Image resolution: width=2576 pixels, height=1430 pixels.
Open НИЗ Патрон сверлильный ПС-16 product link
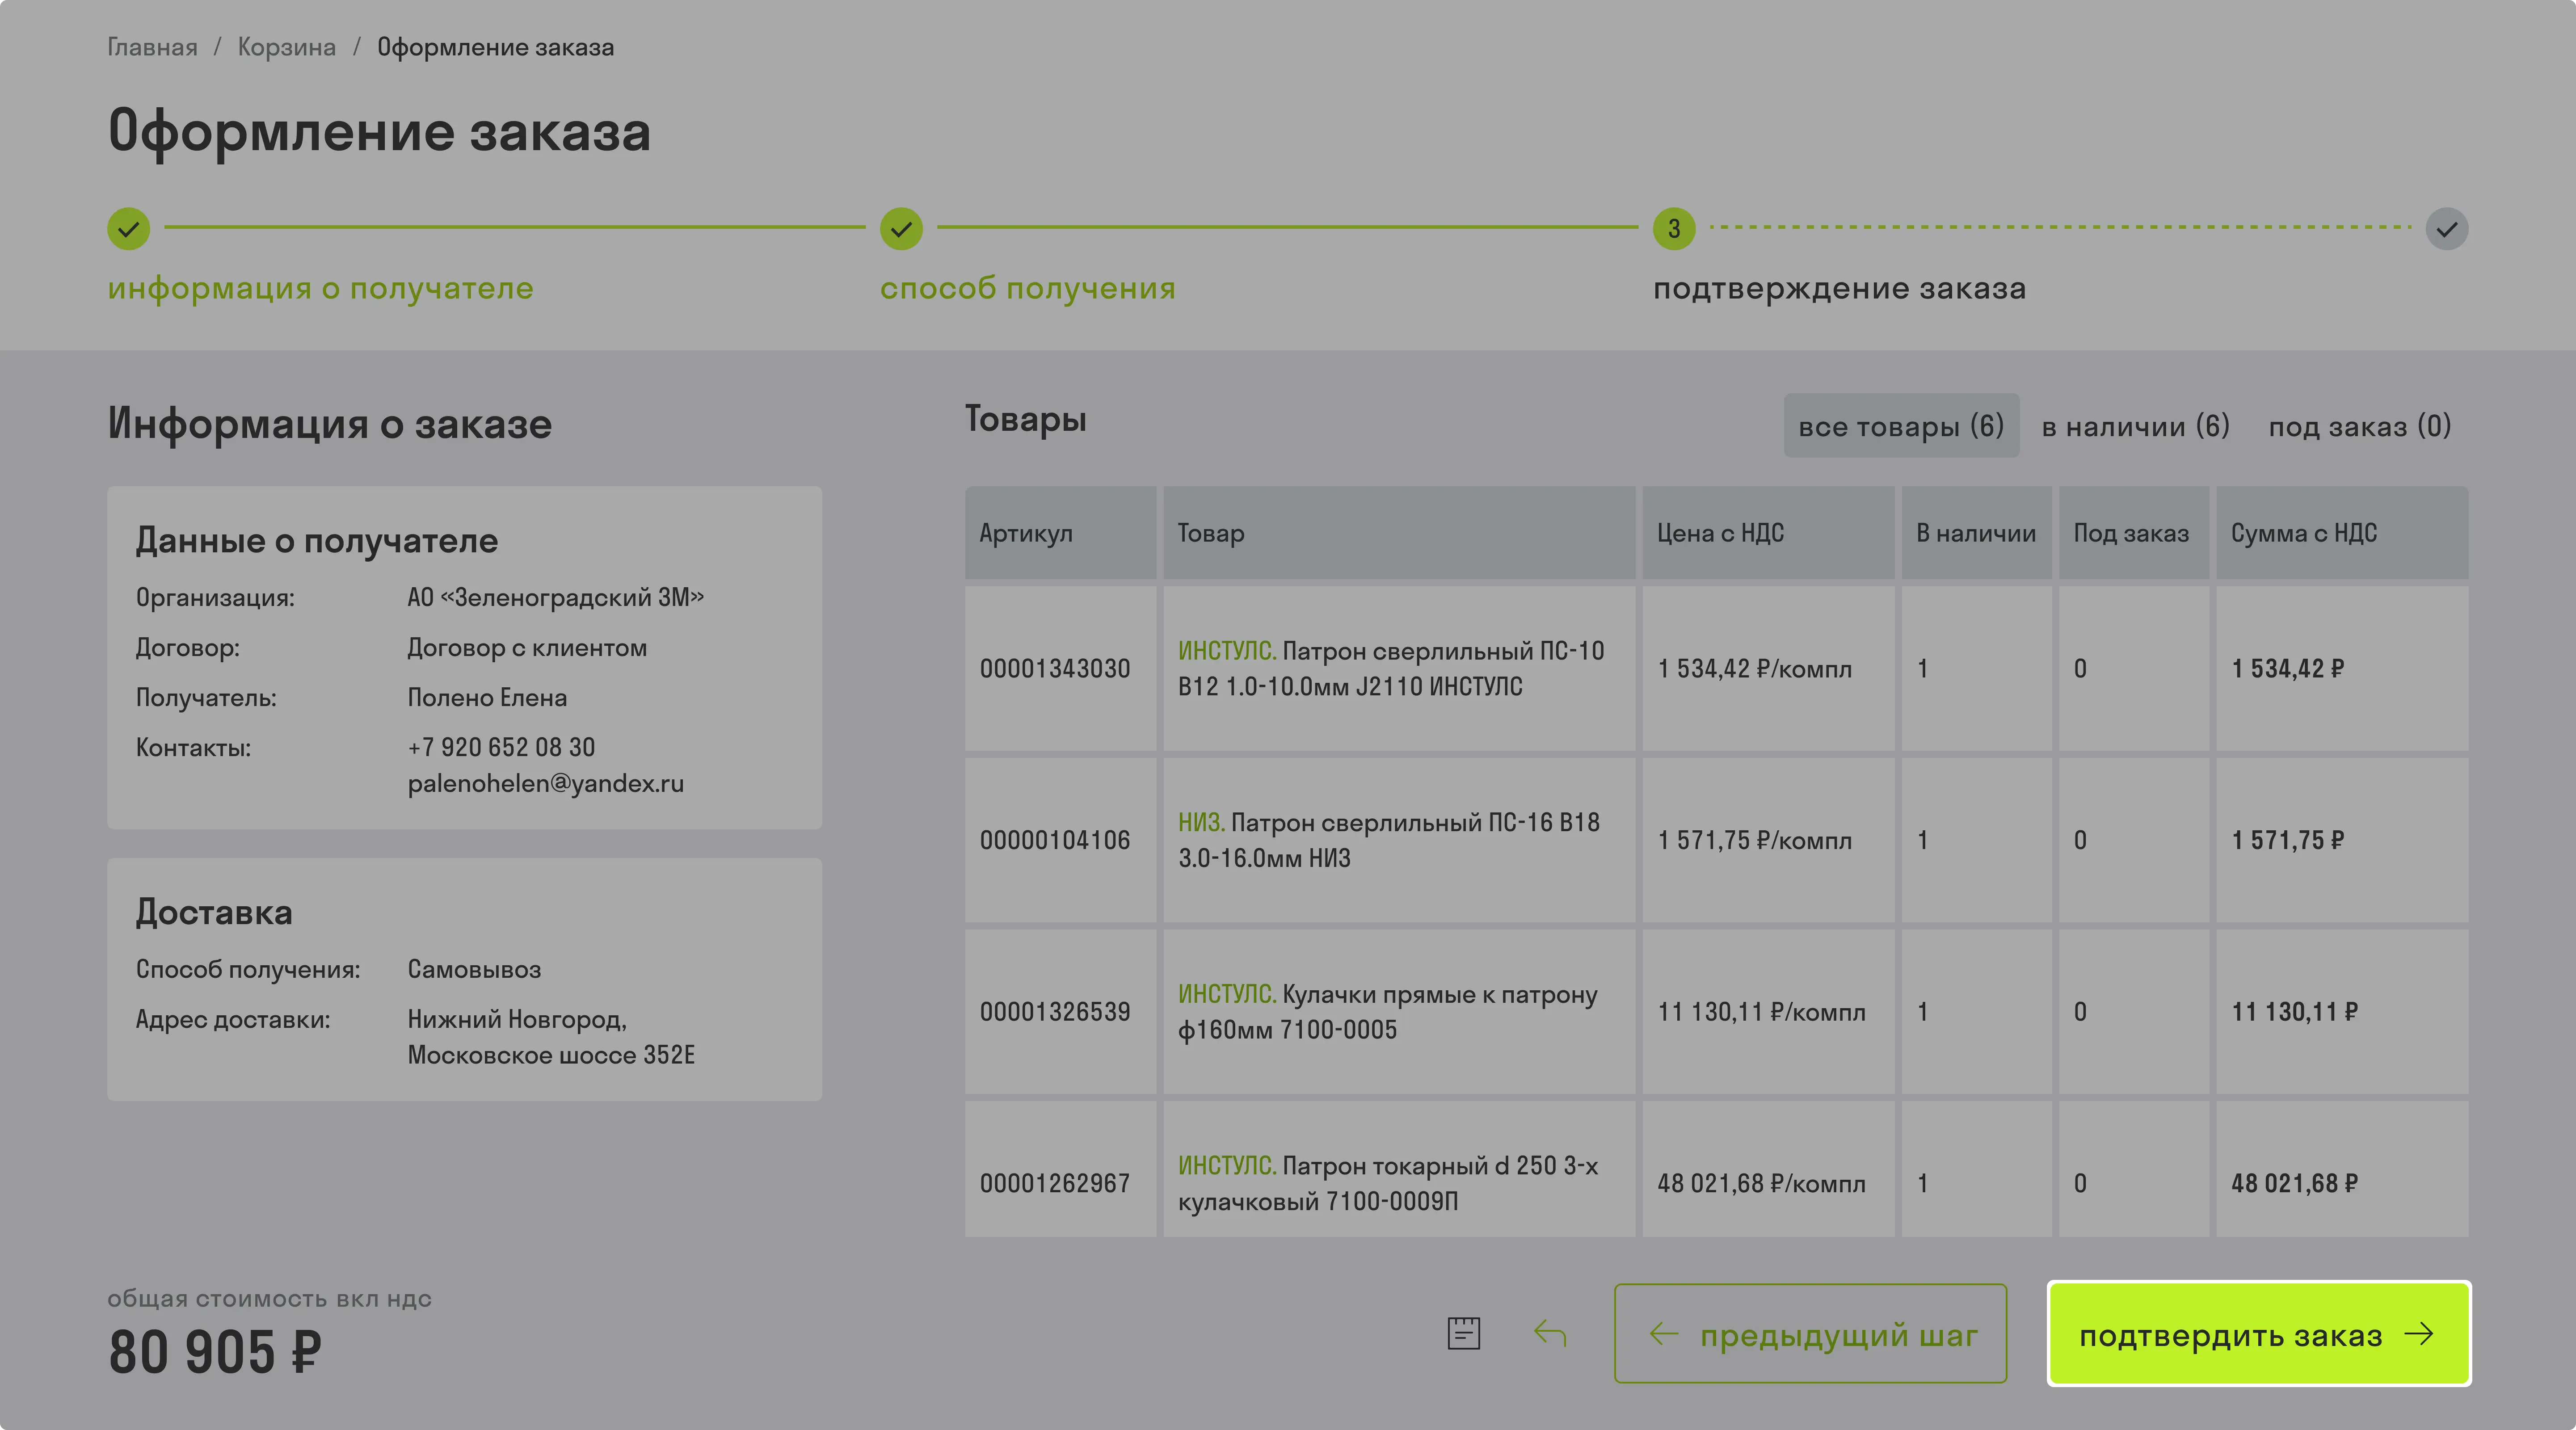click(x=1389, y=840)
